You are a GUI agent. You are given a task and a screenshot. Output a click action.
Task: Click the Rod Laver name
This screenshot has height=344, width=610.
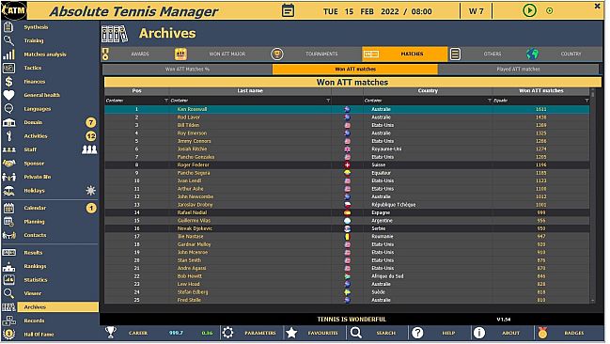coord(188,117)
